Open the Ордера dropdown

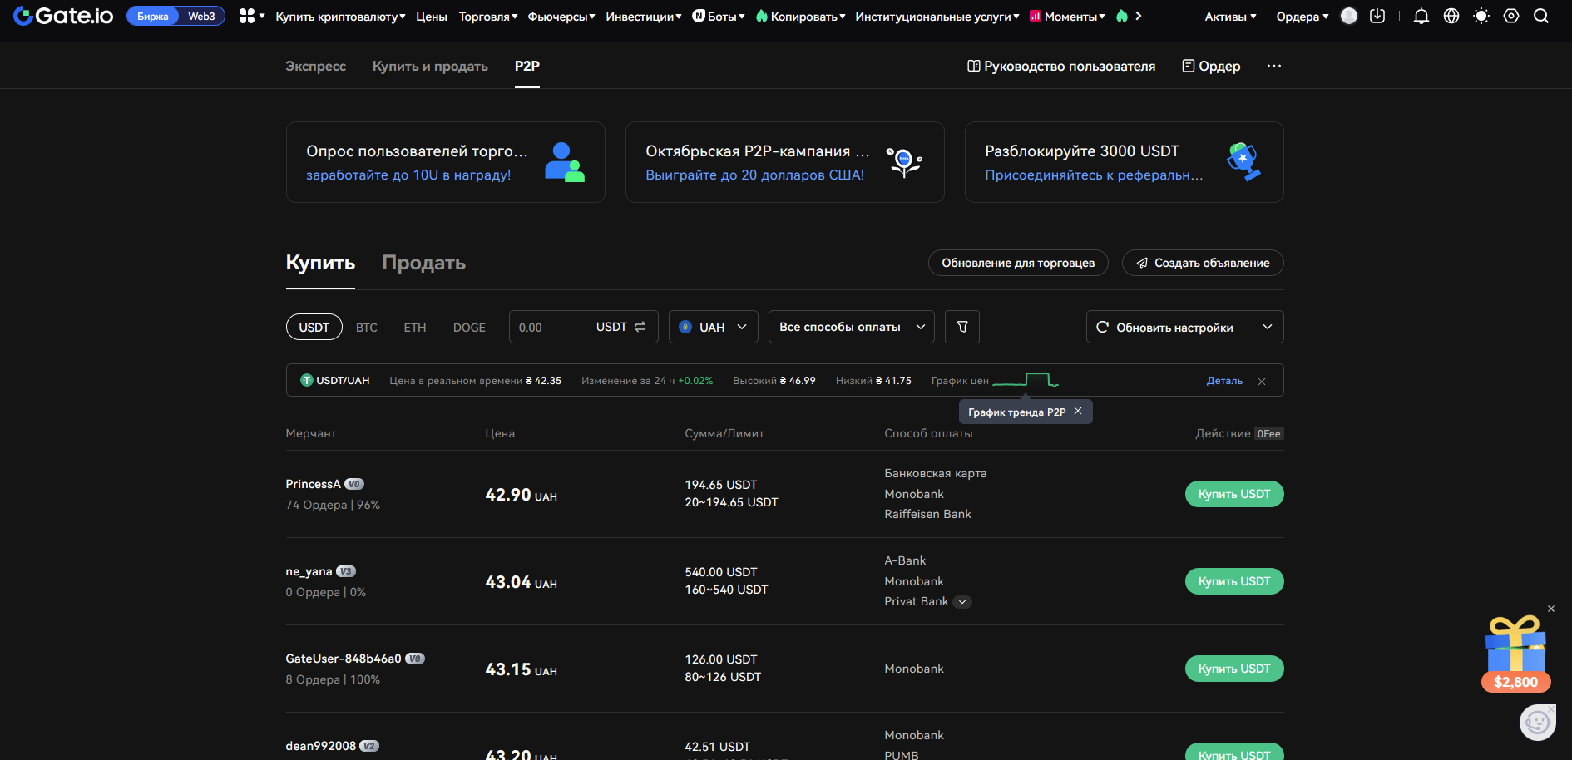pyautogui.click(x=1303, y=16)
